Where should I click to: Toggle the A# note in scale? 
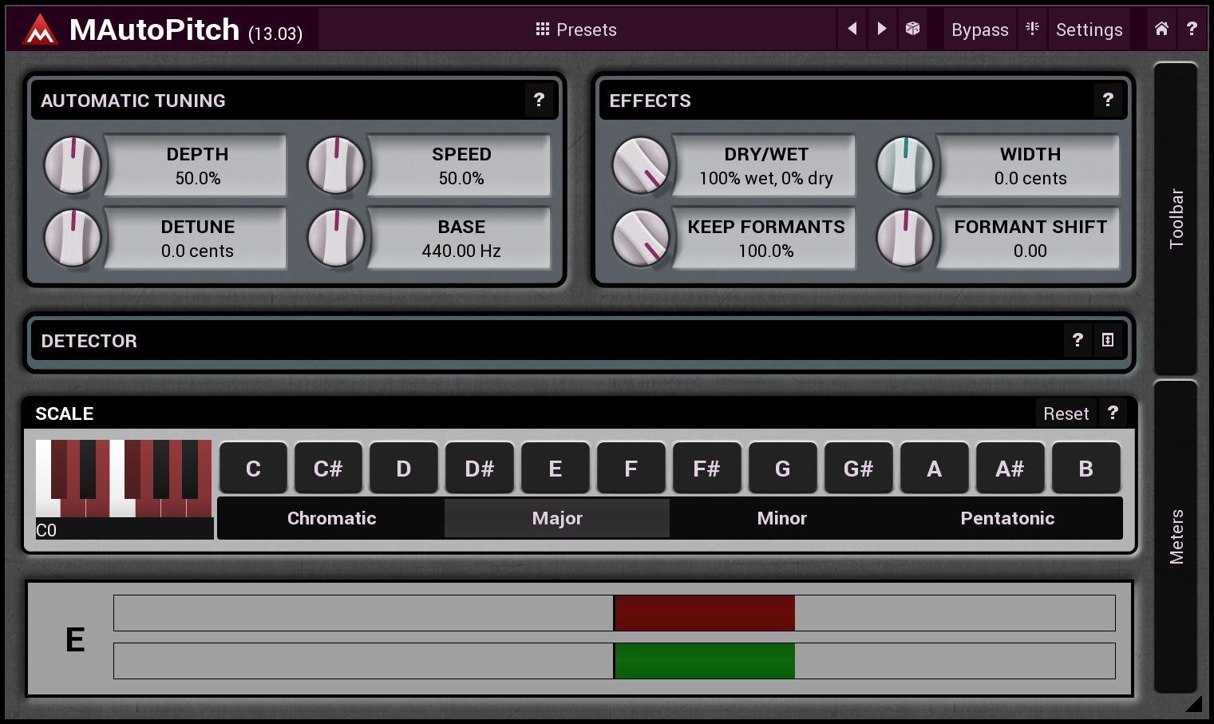(1010, 469)
